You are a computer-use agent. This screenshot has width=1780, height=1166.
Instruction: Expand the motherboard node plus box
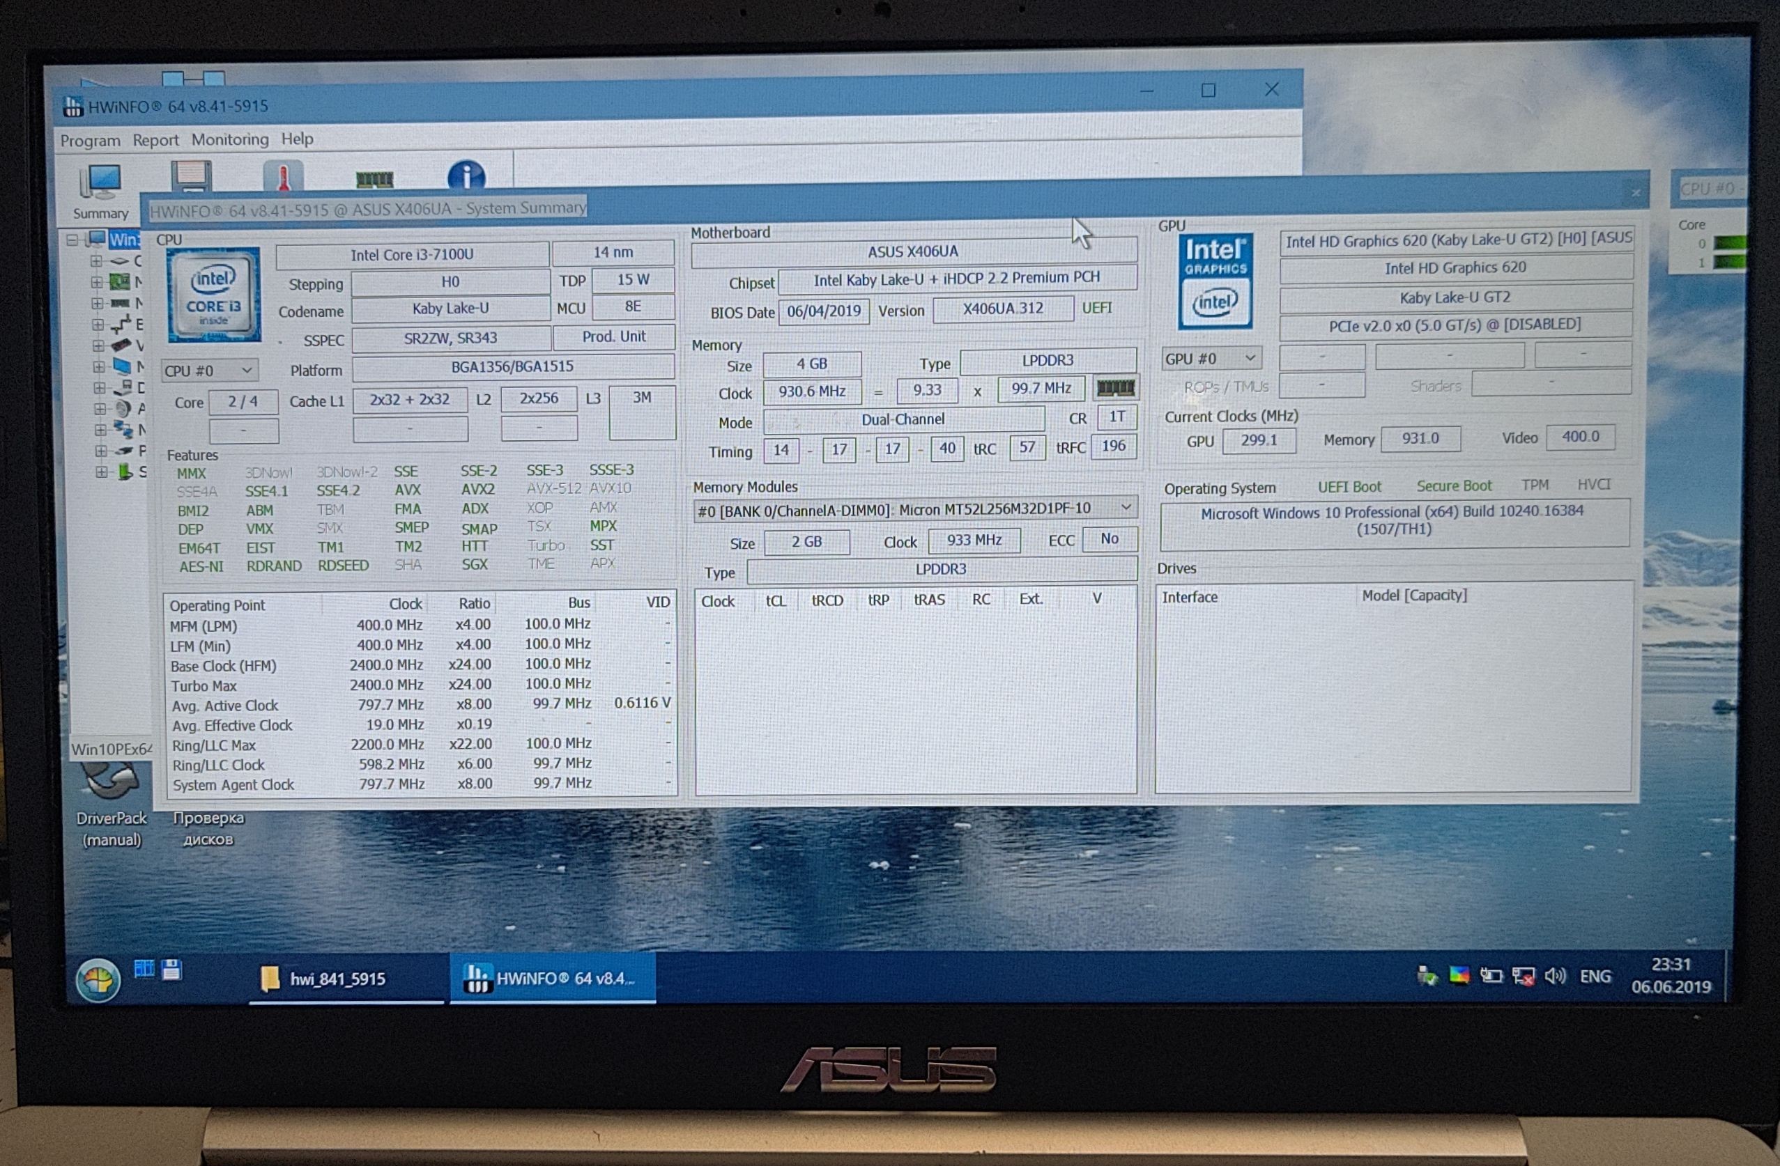pos(98,282)
